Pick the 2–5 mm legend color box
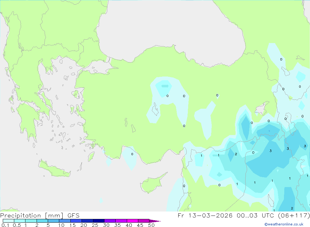The image size is (310, 227). click(42, 221)
